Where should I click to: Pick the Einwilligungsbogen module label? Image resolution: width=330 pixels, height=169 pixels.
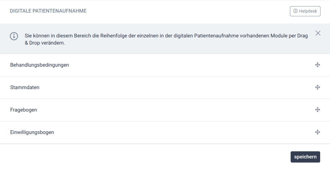pos(32,132)
